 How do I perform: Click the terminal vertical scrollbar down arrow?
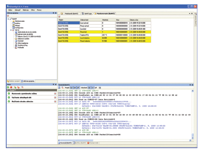[x=193, y=138]
